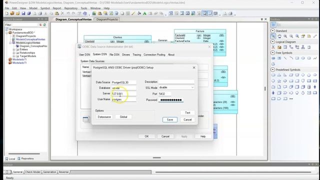Click the Delete (X) toolbar icon
Viewport: 320px width, 180px height.
(x=62, y=13)
